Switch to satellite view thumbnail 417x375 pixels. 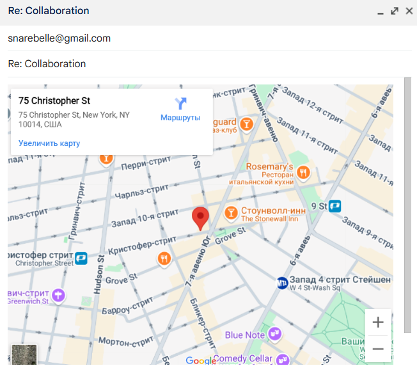[24, 355]
